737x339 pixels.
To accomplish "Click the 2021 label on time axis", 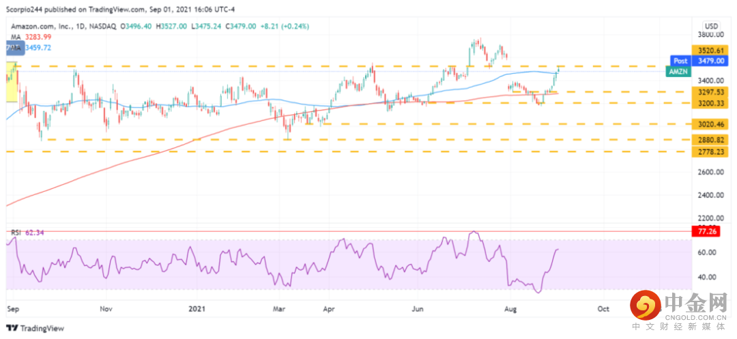I will [197, 310].
